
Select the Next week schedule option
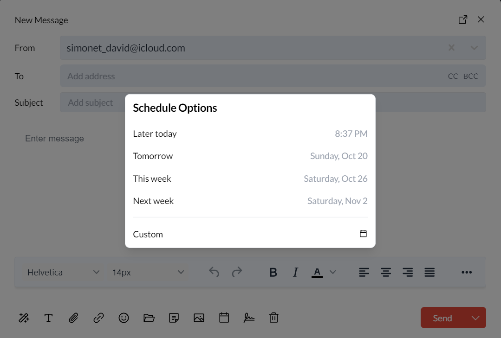coord(250,201)
